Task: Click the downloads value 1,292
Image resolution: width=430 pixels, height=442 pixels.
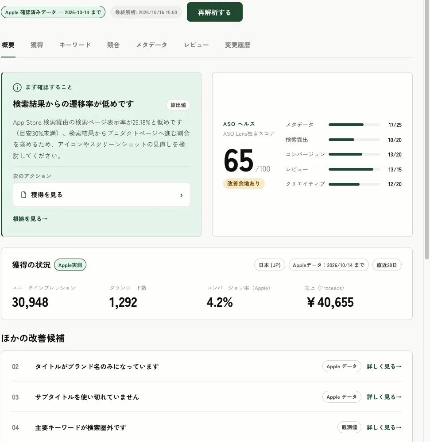Action: coord(123,302)
